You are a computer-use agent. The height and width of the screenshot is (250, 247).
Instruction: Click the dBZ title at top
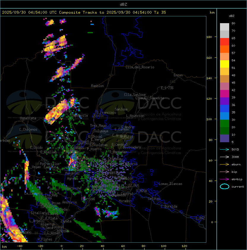point(123,4)
